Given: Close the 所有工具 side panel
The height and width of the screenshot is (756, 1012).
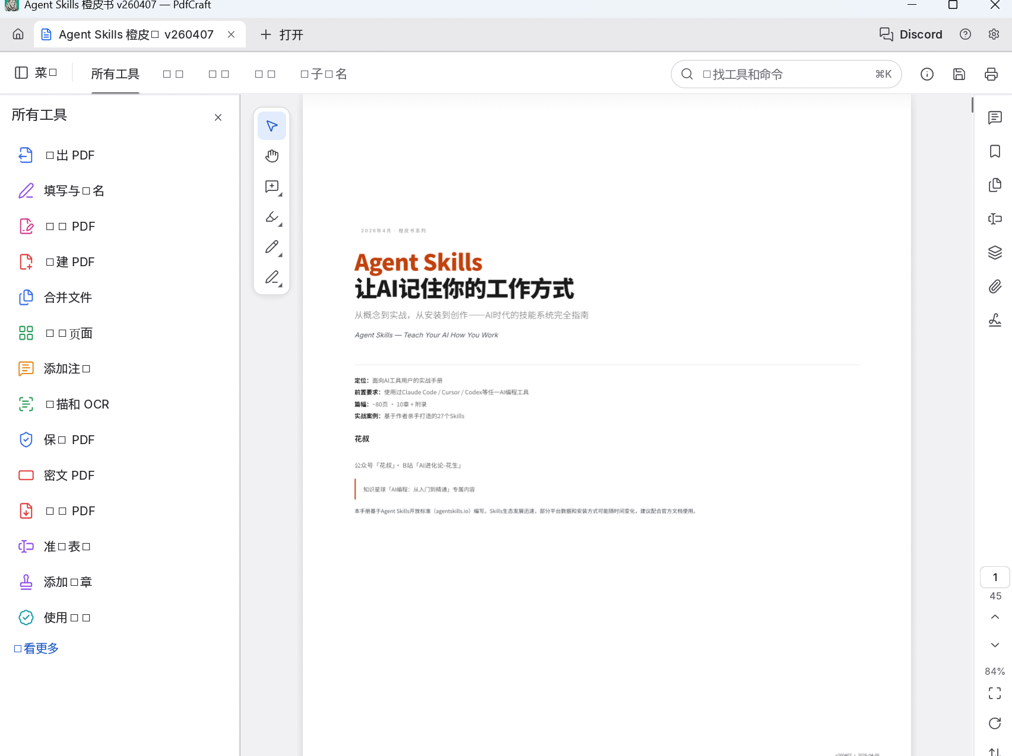Looking at the screenshot, I should [218, 117].
